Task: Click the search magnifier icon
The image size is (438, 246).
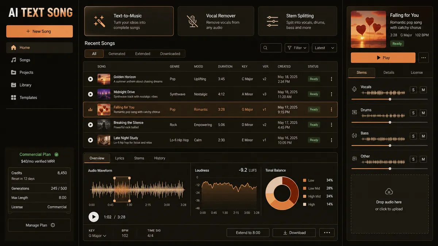Action: pyautogui.click(x=265, y=48)
